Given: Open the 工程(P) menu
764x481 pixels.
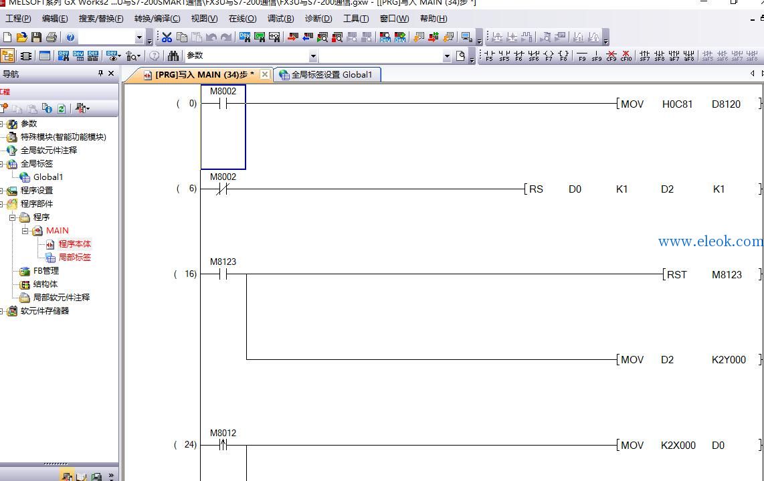Looking at the screenshot, I should [18, 19].
